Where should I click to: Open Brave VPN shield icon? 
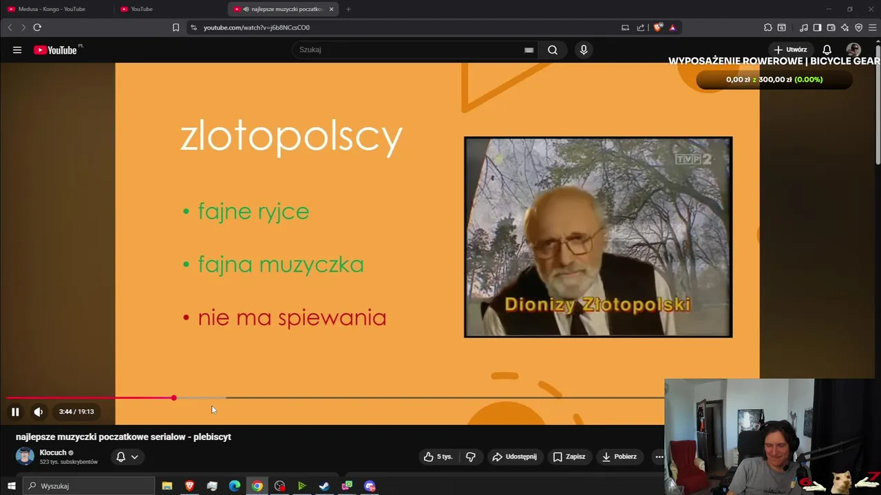(x=858, y=27)
